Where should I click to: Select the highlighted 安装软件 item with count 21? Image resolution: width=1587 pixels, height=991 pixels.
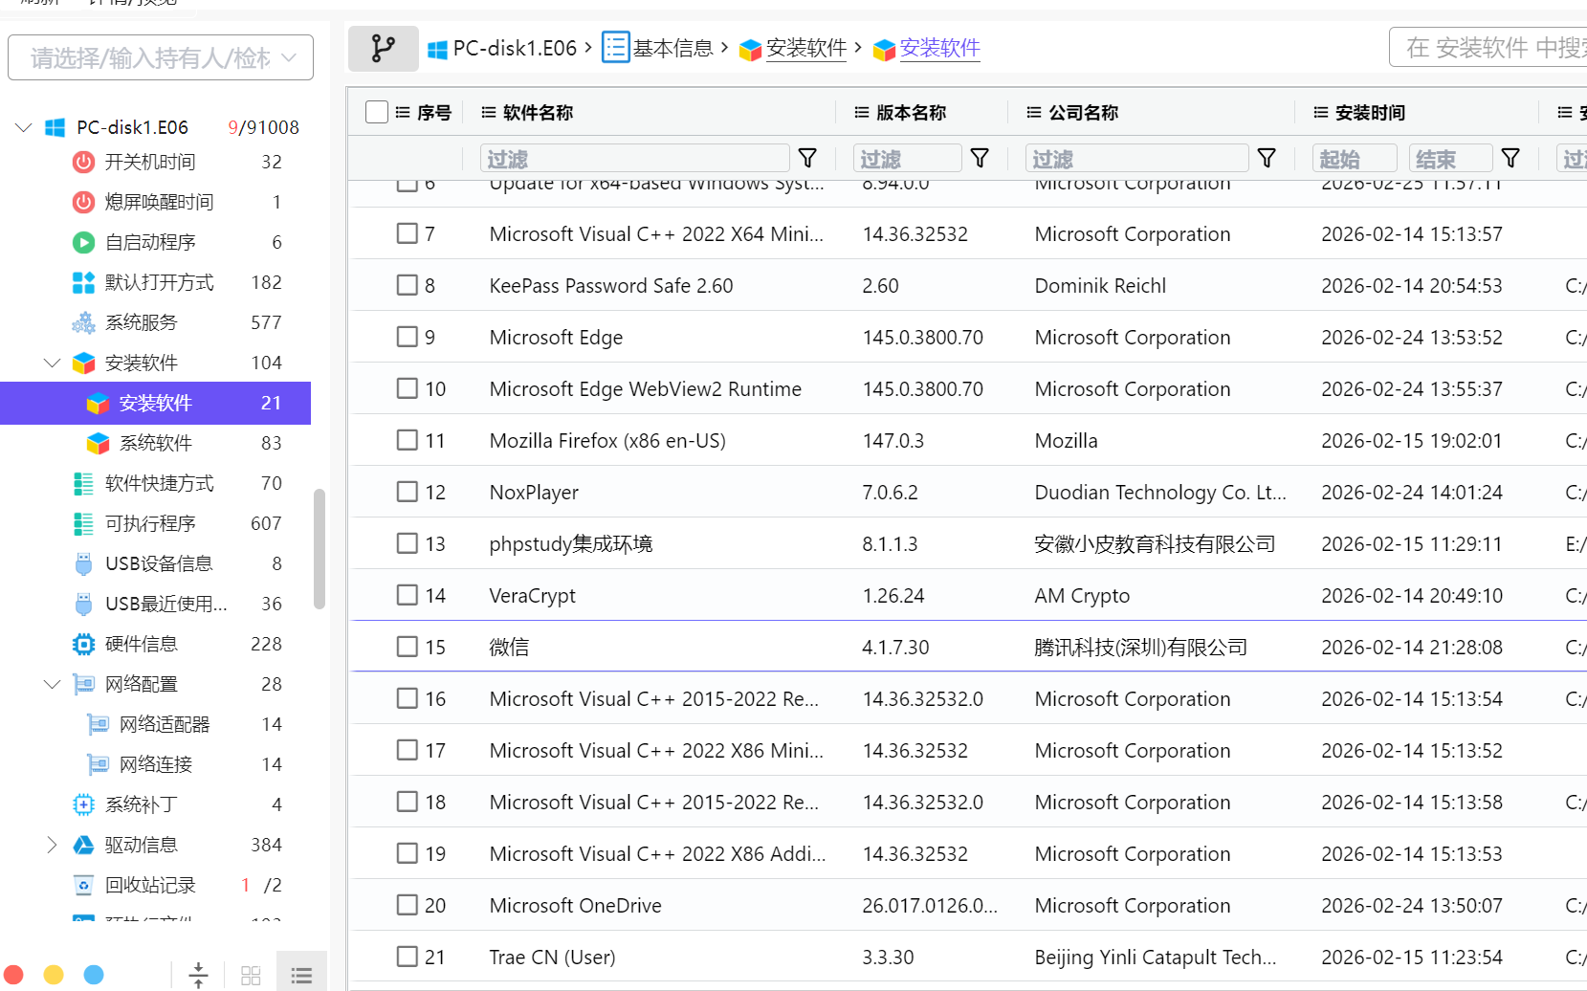pyautogui.click(x=155, y=403)
